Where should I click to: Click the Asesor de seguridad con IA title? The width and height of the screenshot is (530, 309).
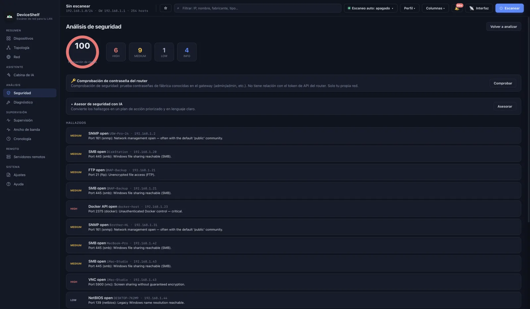click(x=98, y=104)
